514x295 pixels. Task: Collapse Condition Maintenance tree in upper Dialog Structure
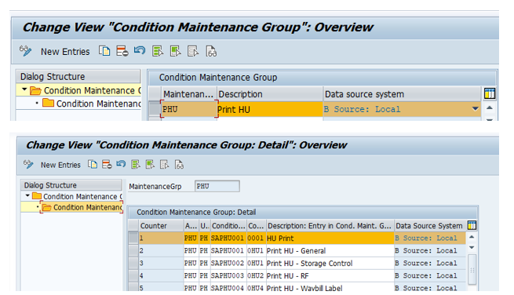tap(24, 89)
